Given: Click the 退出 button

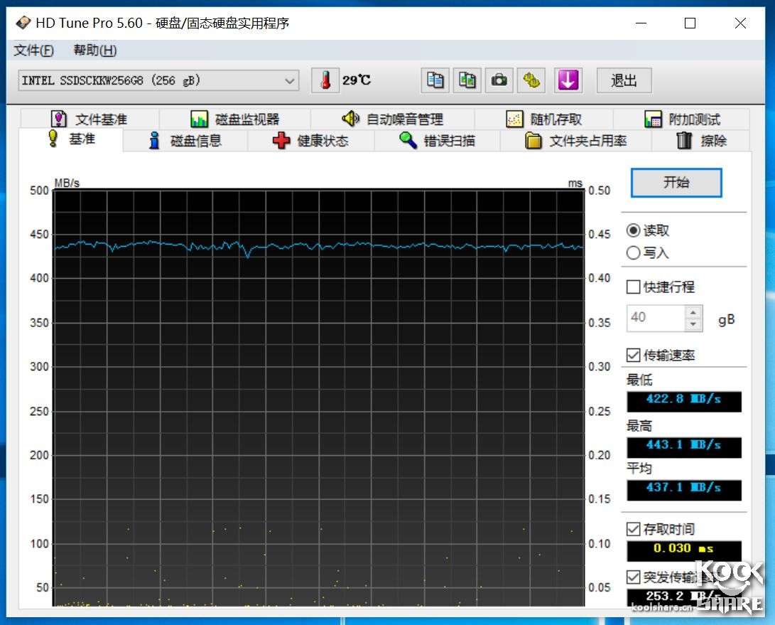Looking at the screenshot, I should click(623, 80).
